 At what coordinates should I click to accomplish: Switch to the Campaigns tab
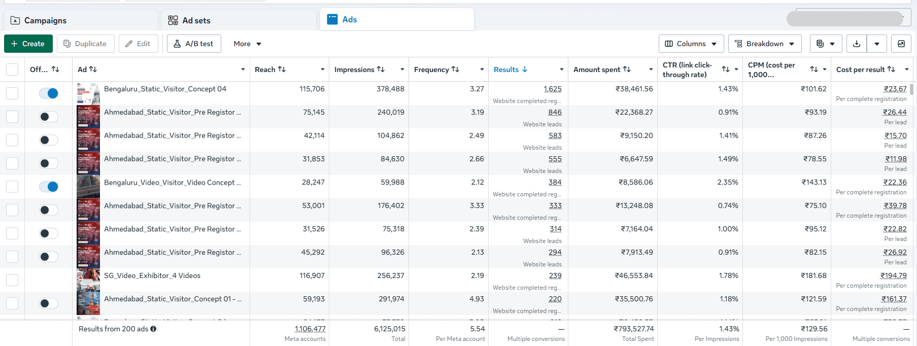coord(81,20)
